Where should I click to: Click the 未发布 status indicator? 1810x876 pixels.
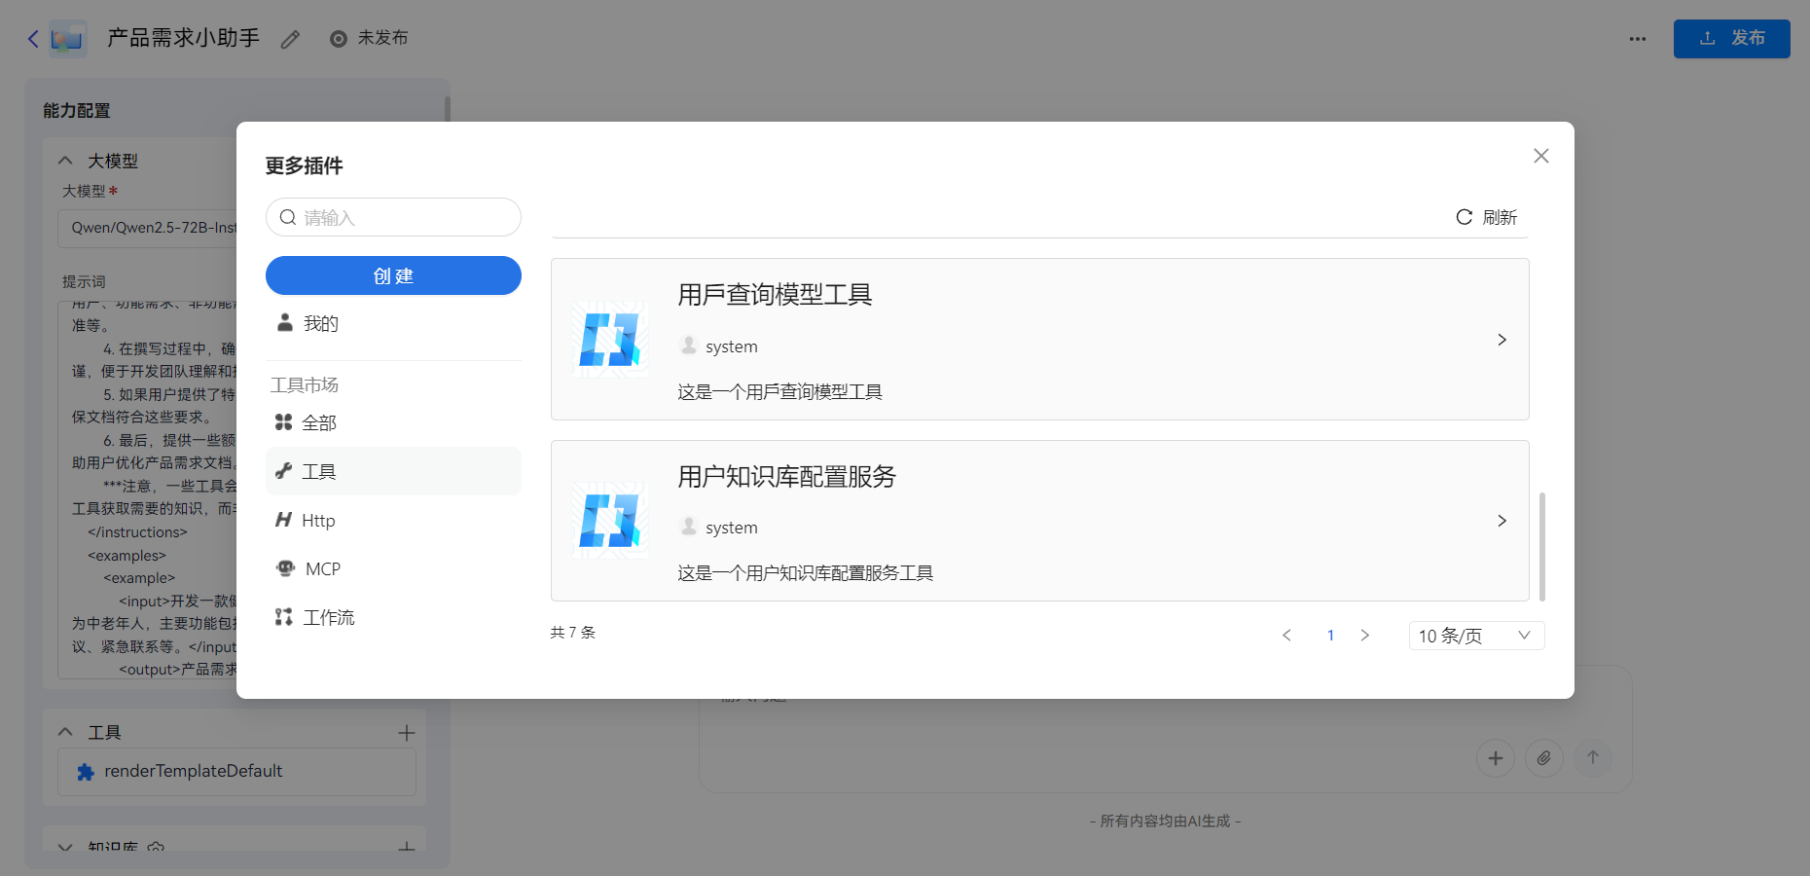(x=370, y=39)
